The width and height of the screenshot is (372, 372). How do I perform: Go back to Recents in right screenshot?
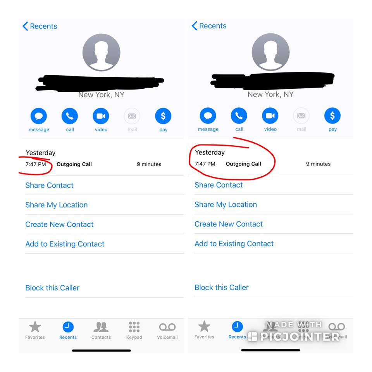tap(209, 26)
